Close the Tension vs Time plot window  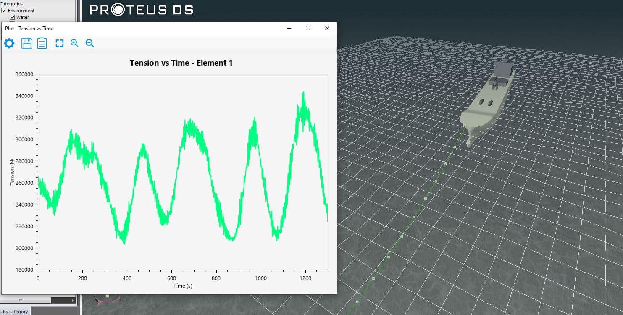[327, 28]
